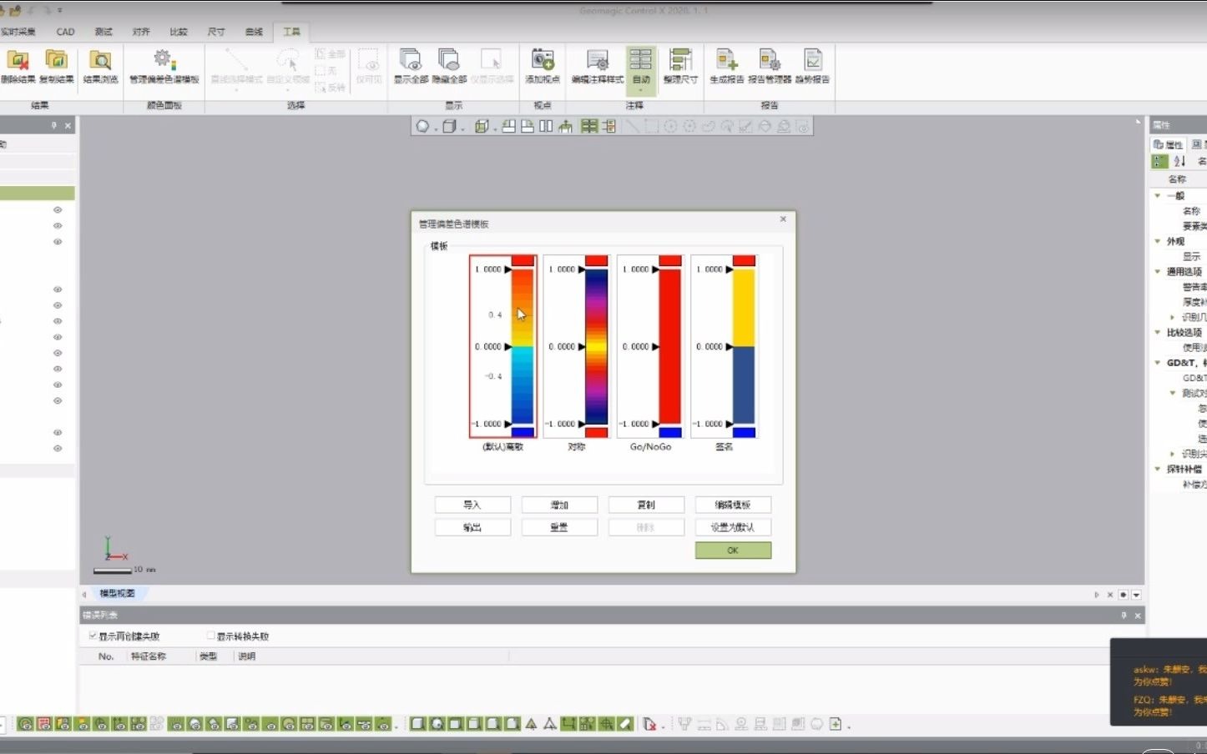Viewport: 1207px width, 754px height.
Task: Select the 签名 color template
Action: (725, 346)
